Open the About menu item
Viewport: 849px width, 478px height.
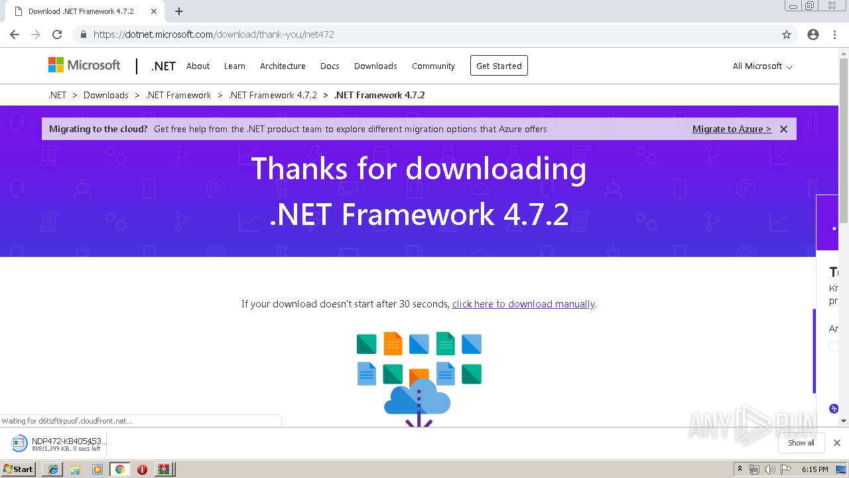pyautogui.click(x=198, y=66)
